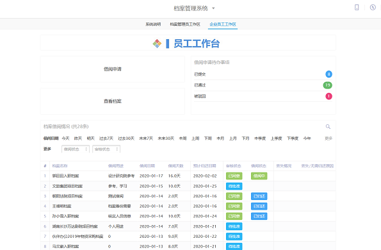Filter borrow date by 上周
This screenshot has width=381, height=250.
tap(195, 138)
